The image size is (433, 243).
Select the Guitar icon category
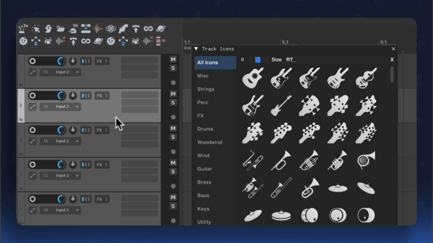(204, 169)
